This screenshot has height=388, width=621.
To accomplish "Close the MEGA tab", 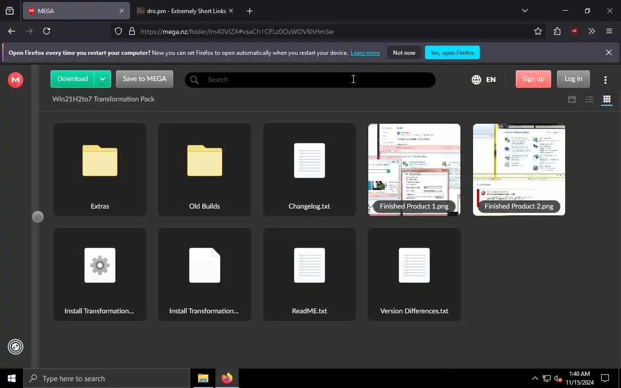I will (x=122, y=11).
